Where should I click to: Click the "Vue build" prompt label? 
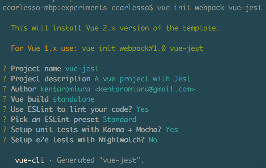coord(30,99)
